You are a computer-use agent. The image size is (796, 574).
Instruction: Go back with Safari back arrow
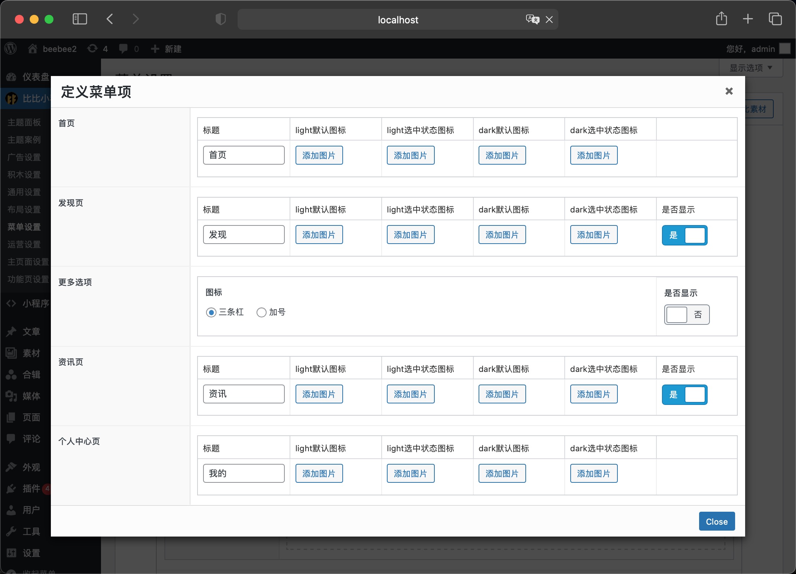point(110,19)
